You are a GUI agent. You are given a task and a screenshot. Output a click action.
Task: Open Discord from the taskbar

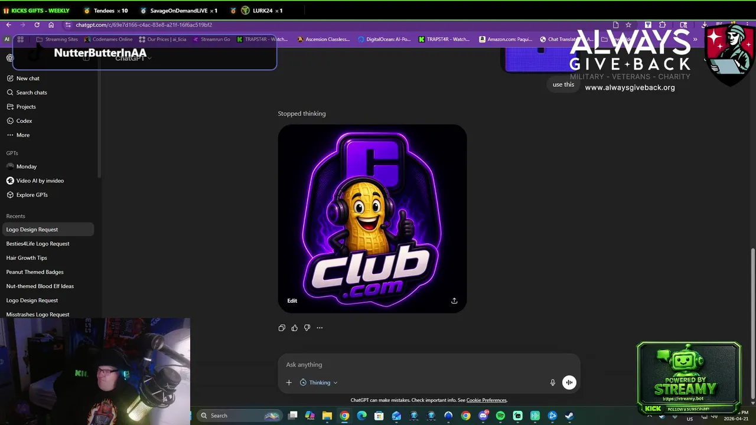coord(483,416)
